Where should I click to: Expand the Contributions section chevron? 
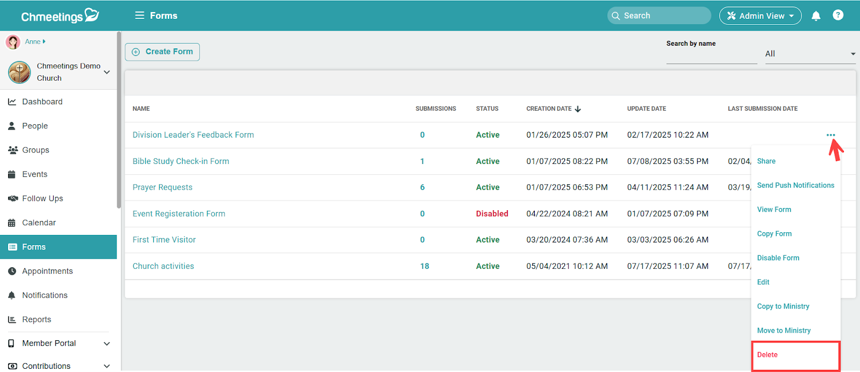pos(107,366)
